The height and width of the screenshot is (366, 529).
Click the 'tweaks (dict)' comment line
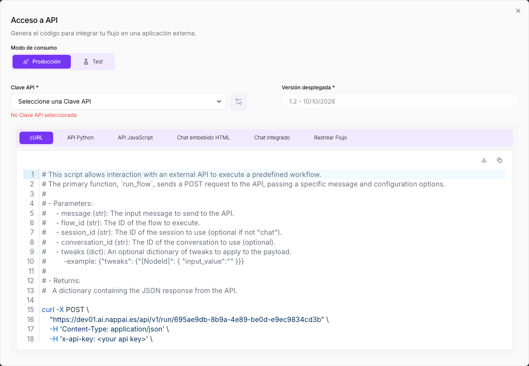(167, 252)
